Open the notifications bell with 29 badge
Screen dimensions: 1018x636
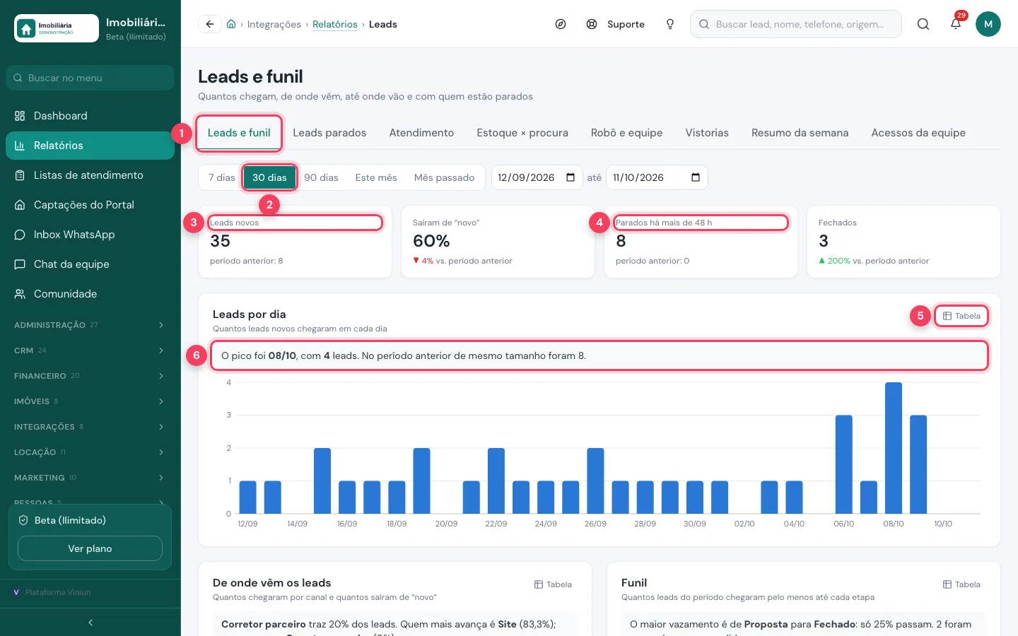point(956,24)
